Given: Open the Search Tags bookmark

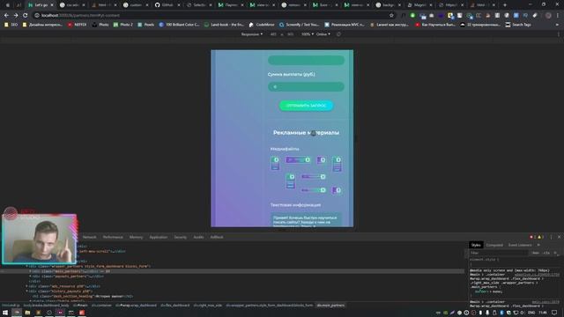Looking at the screenshot, I should 518,25.
